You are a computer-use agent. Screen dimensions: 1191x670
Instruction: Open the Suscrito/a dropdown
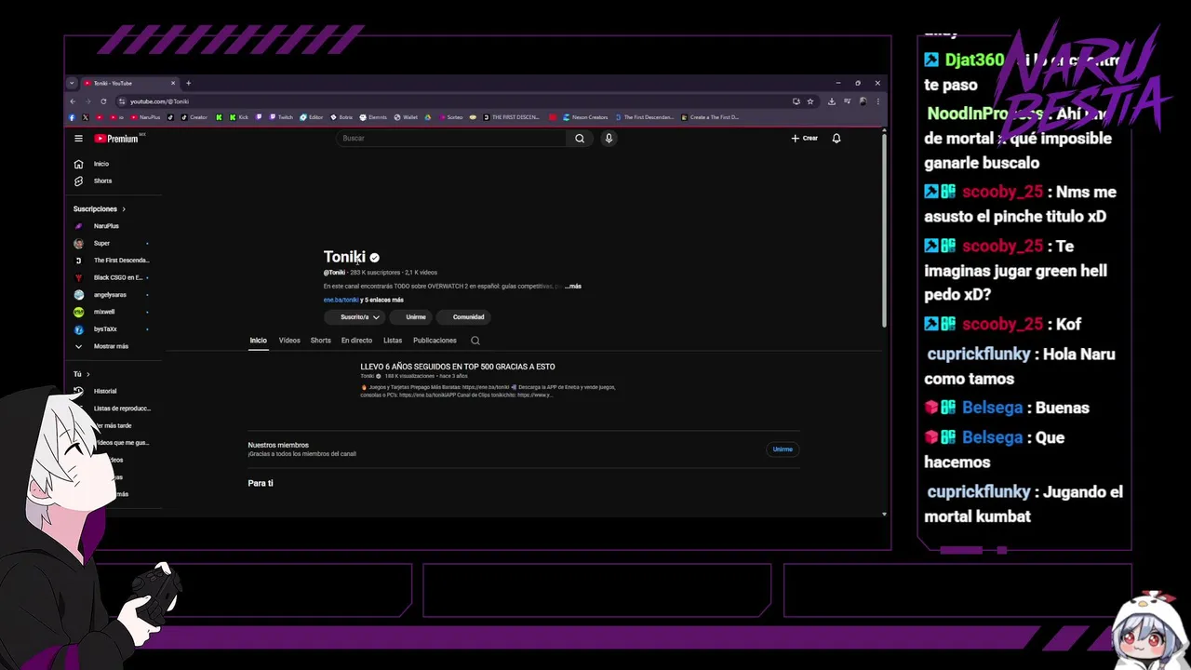355,317
